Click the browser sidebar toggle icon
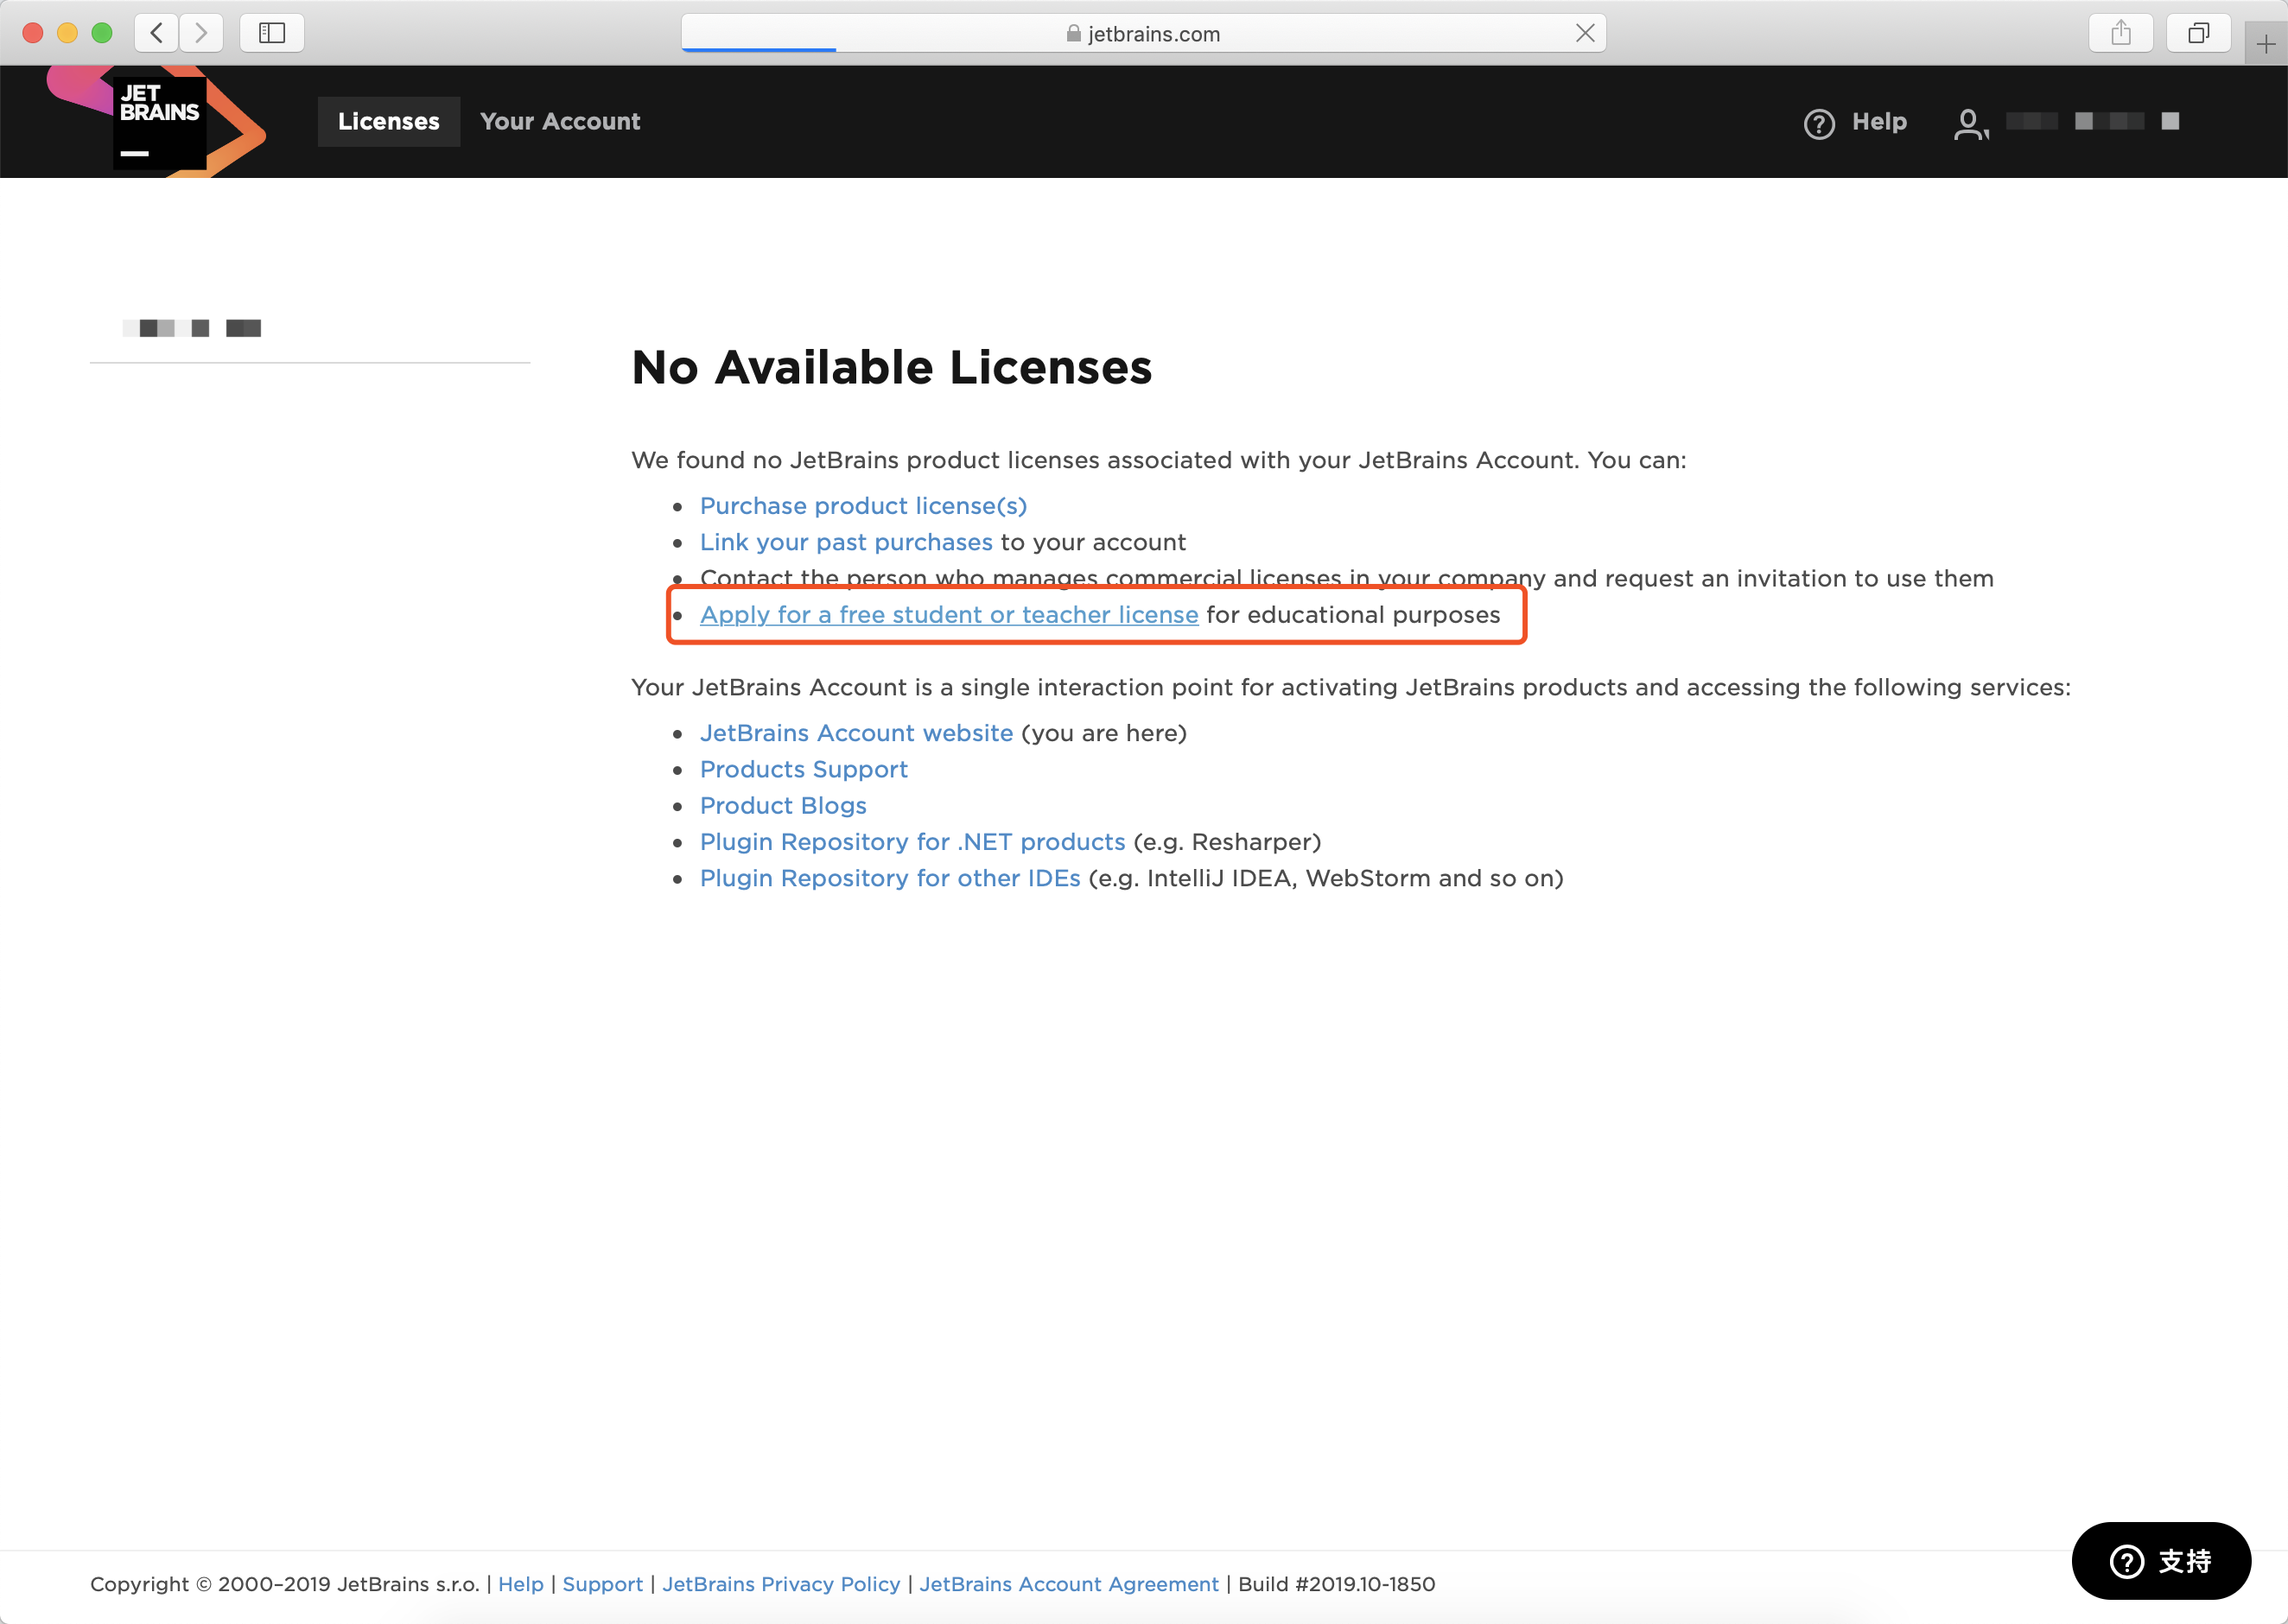The image size is (2288, 1624). click(274, 34)
